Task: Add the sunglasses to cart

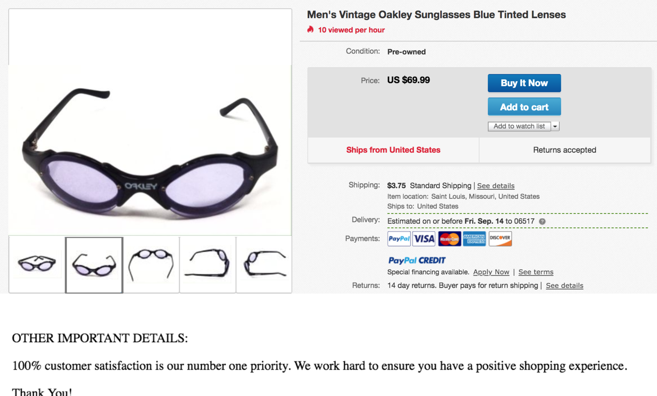Action: tap(524, 107)
